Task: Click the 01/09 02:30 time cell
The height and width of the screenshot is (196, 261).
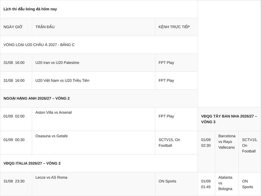Action: pos(206,143)
